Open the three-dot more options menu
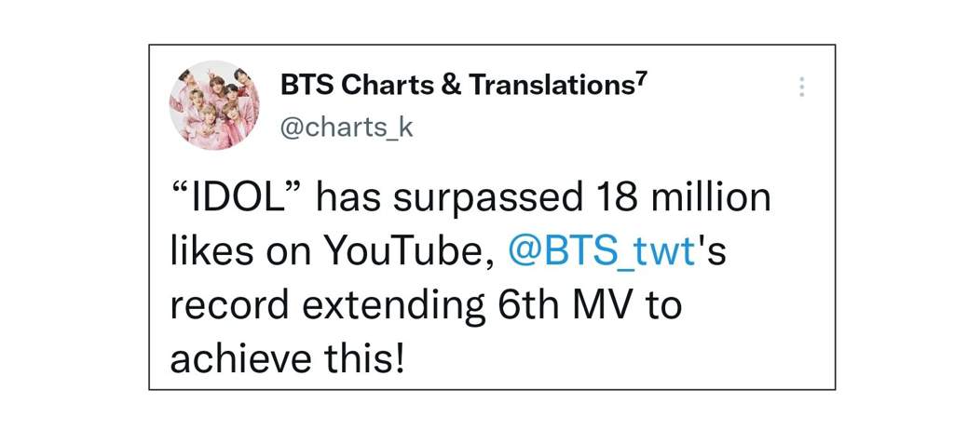954x444 pixels. [801, 87]
